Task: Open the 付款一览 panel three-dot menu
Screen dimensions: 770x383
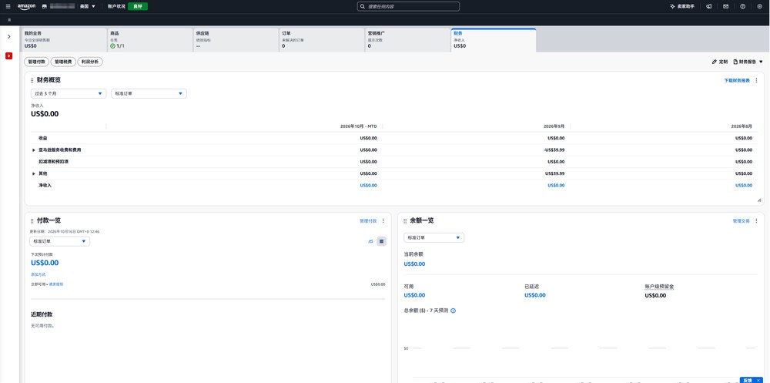Action: click(x=383, y=220)
